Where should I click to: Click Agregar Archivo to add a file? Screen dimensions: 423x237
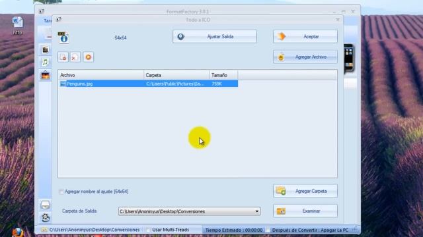pyautogui.click(x=305, y=57)
